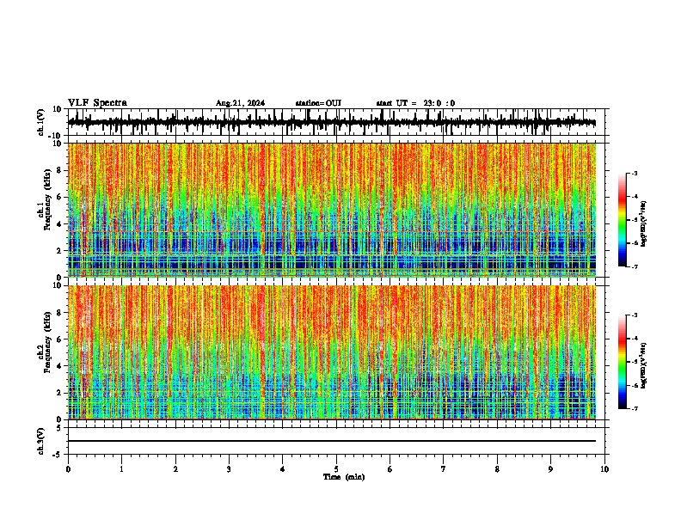
Task: Click the ch.1 color bar 'log(PSD)' label
Action: coord(643,224)
